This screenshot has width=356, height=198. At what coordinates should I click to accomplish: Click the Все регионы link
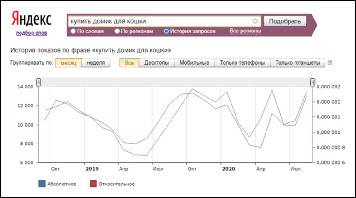pos(245,31)
